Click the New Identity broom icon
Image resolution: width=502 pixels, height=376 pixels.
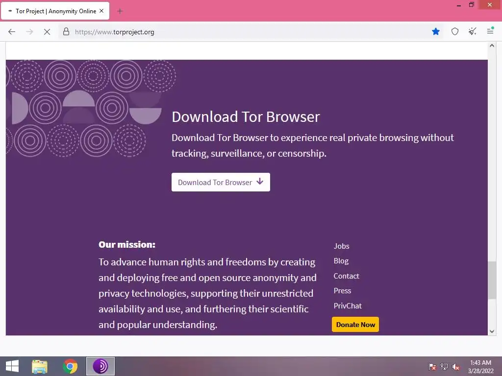tap(473, 31)
